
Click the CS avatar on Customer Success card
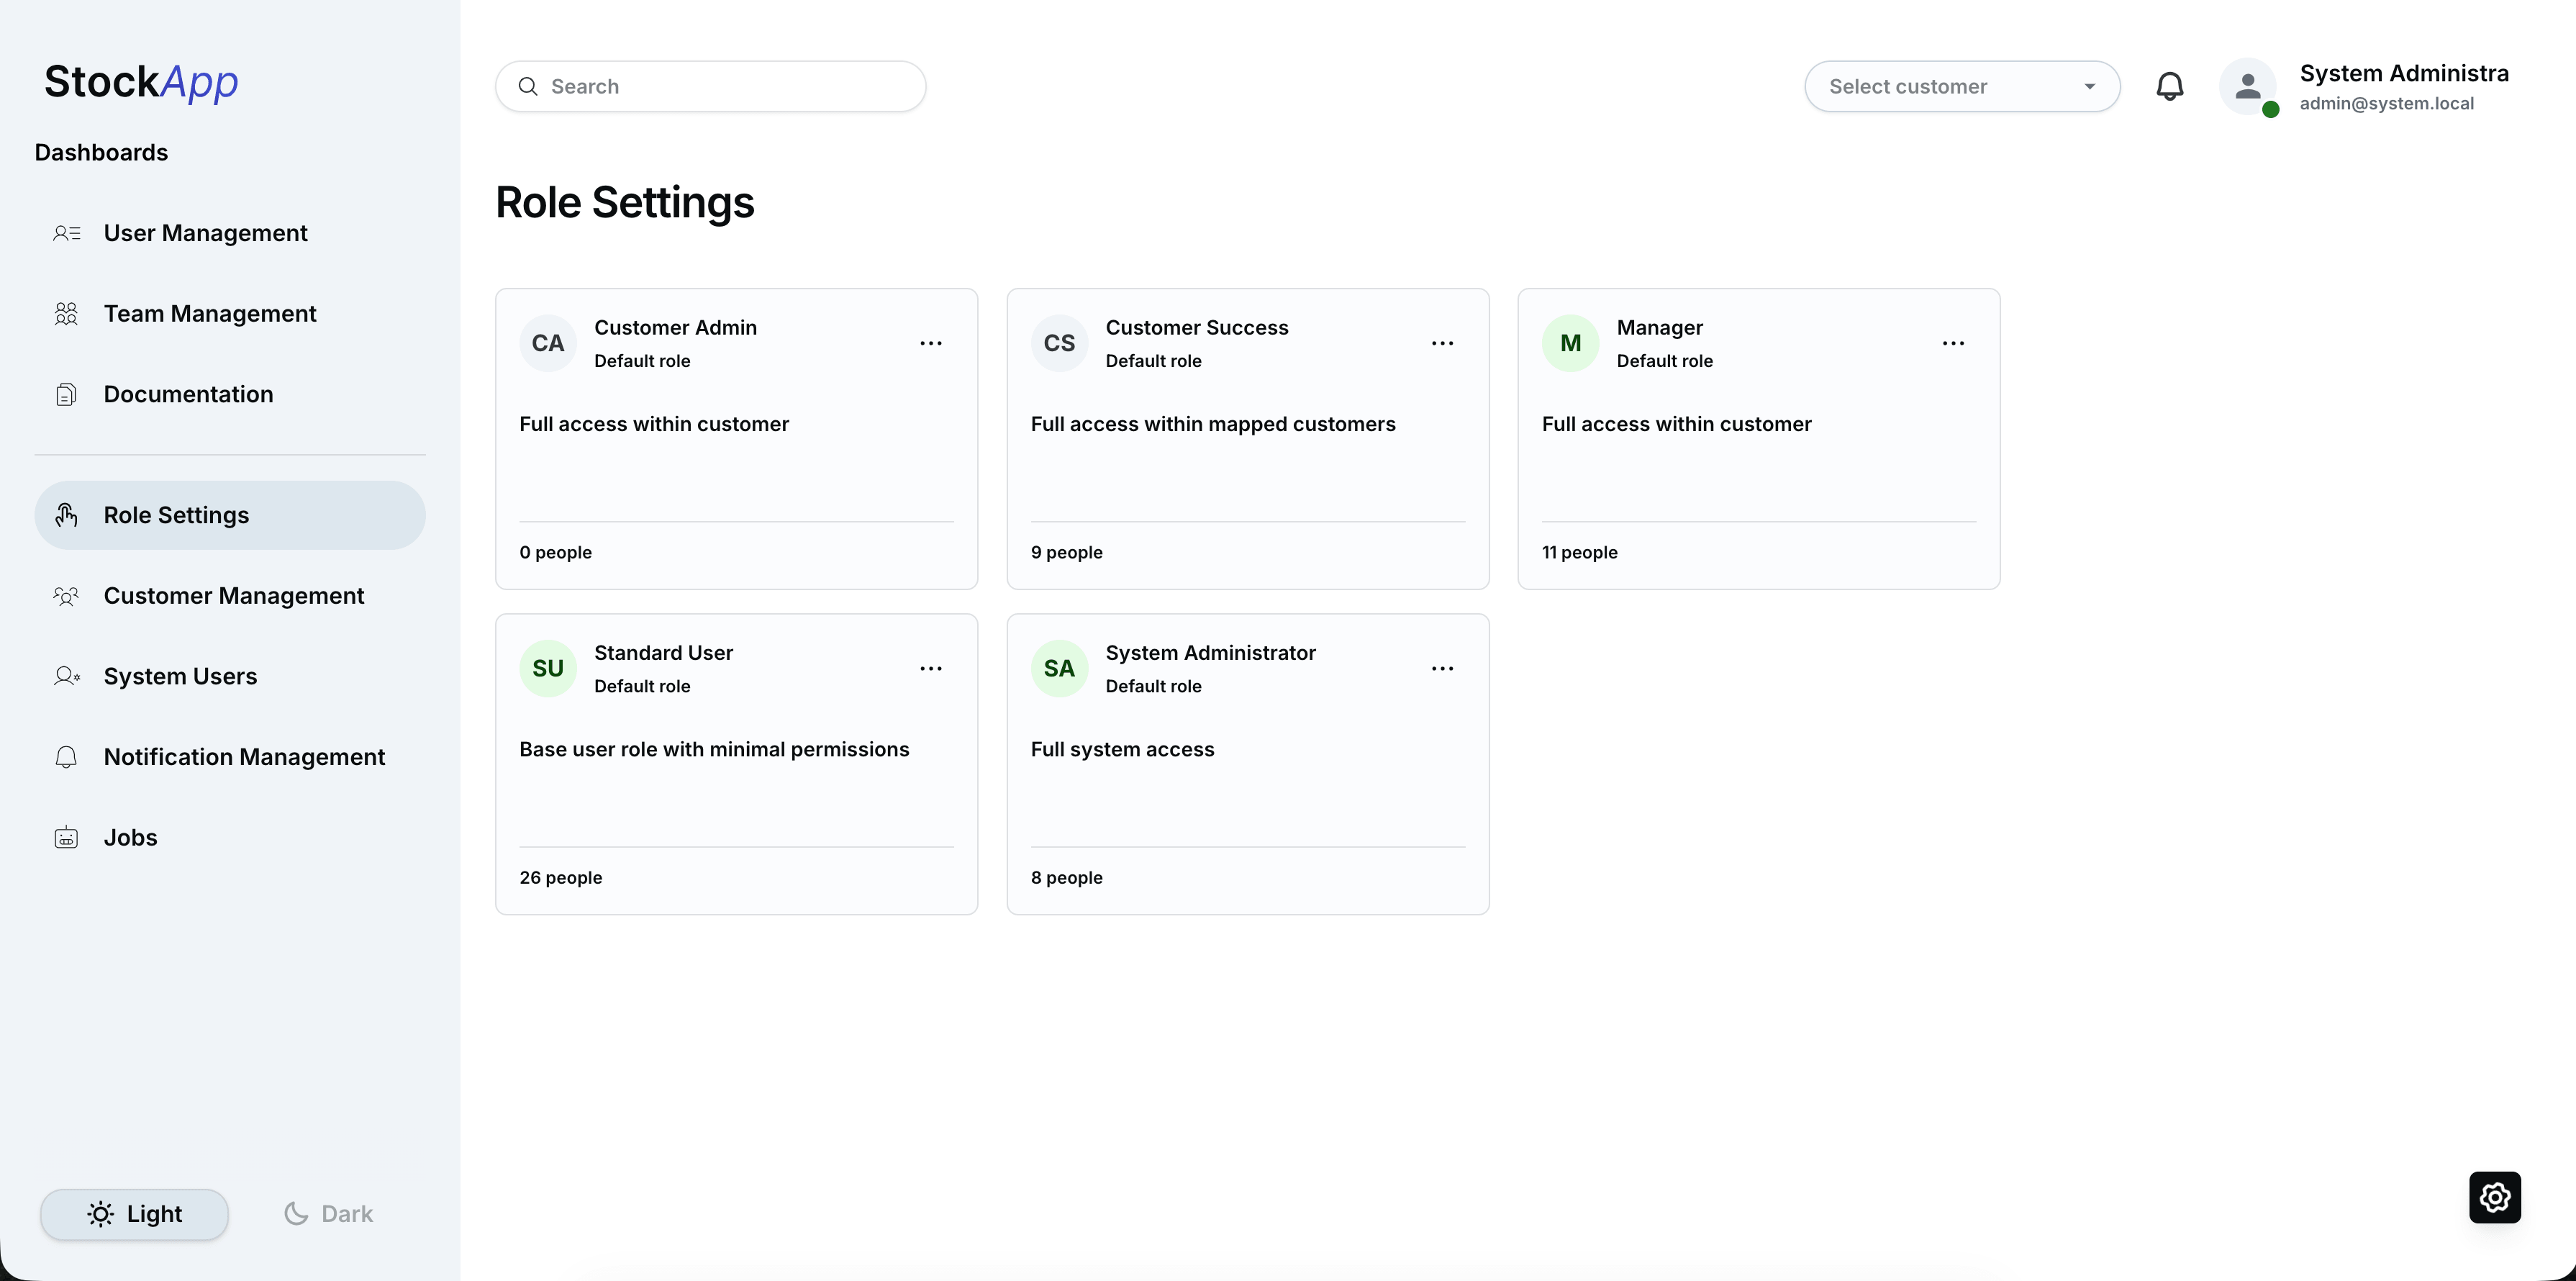click(1059, 343)
